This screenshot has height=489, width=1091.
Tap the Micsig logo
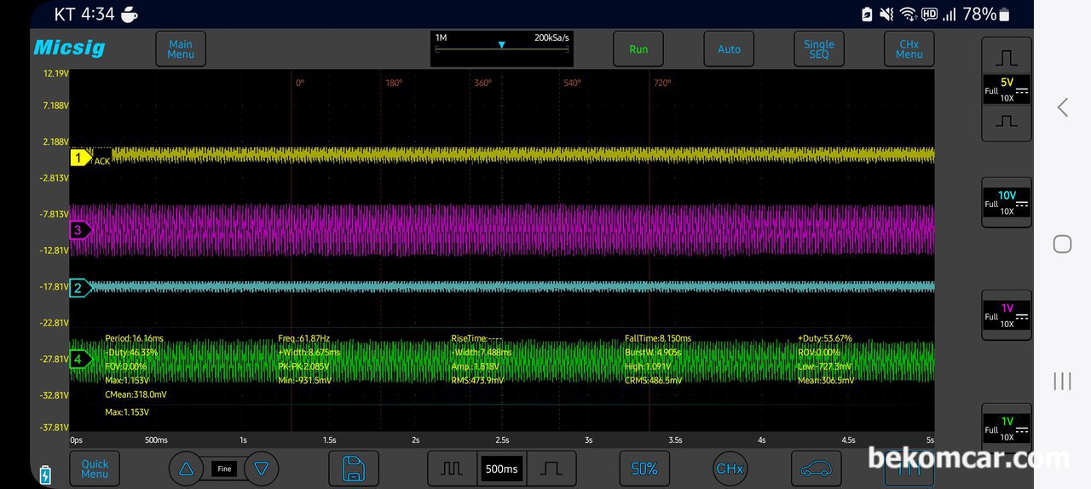point(69,48)
